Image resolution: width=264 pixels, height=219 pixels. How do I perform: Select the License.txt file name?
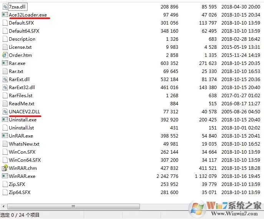[x=20, y=47]
